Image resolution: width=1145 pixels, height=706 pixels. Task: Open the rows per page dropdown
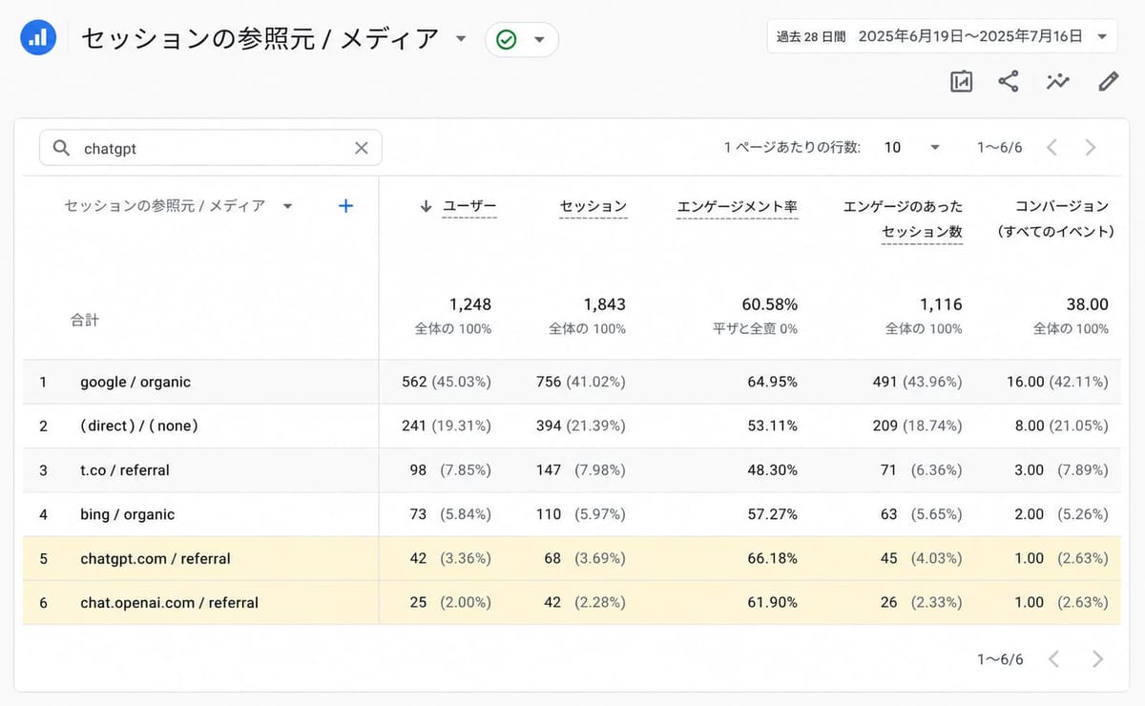[x=912, y=147]
